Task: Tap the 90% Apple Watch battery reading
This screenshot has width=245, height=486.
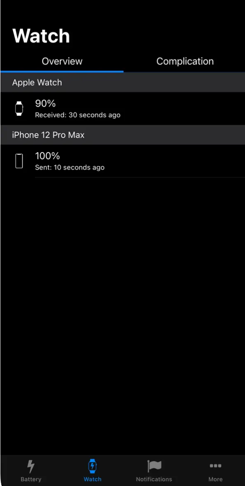Action: tap(45, 103)
